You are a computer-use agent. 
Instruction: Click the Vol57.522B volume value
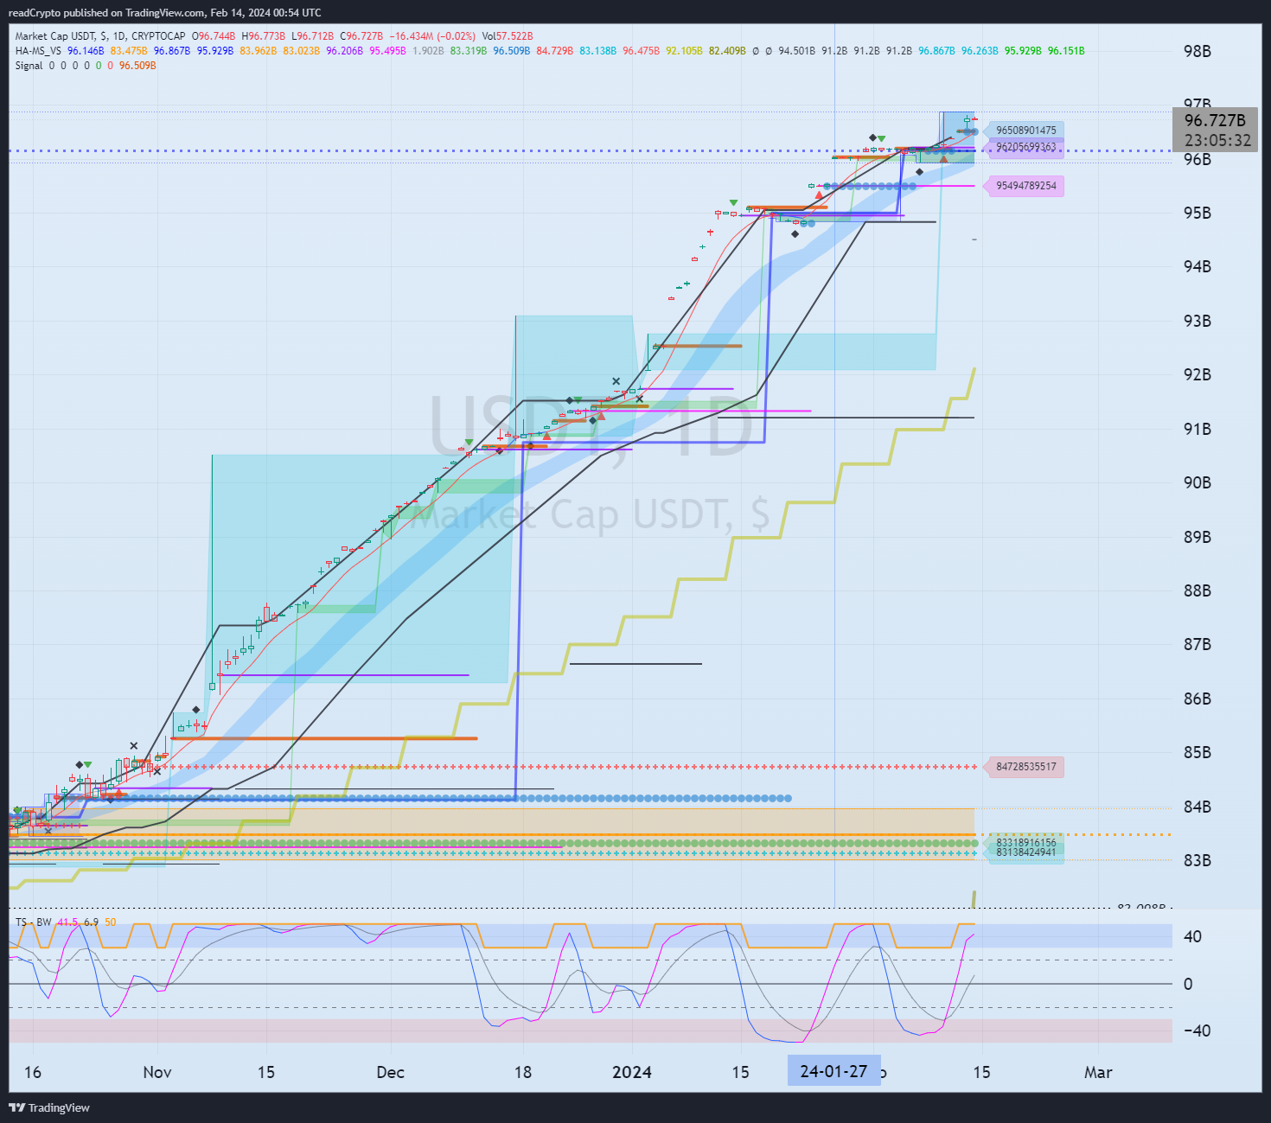[x=508, y=36]
